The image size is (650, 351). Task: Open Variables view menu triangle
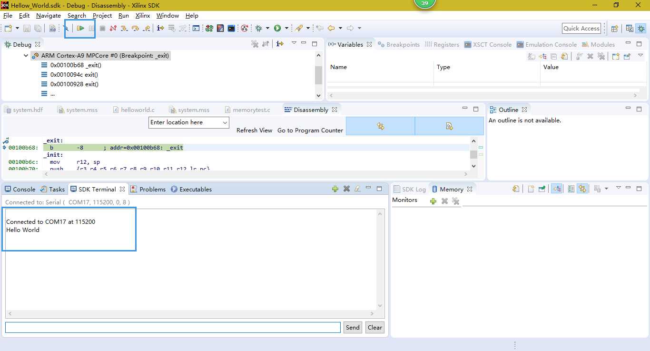640,56
